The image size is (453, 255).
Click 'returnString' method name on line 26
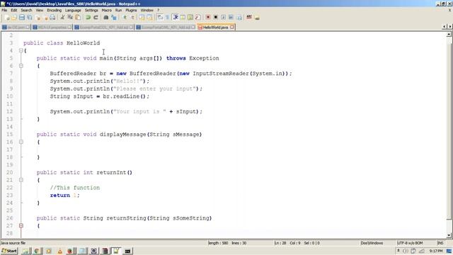[x=126, y=218]
